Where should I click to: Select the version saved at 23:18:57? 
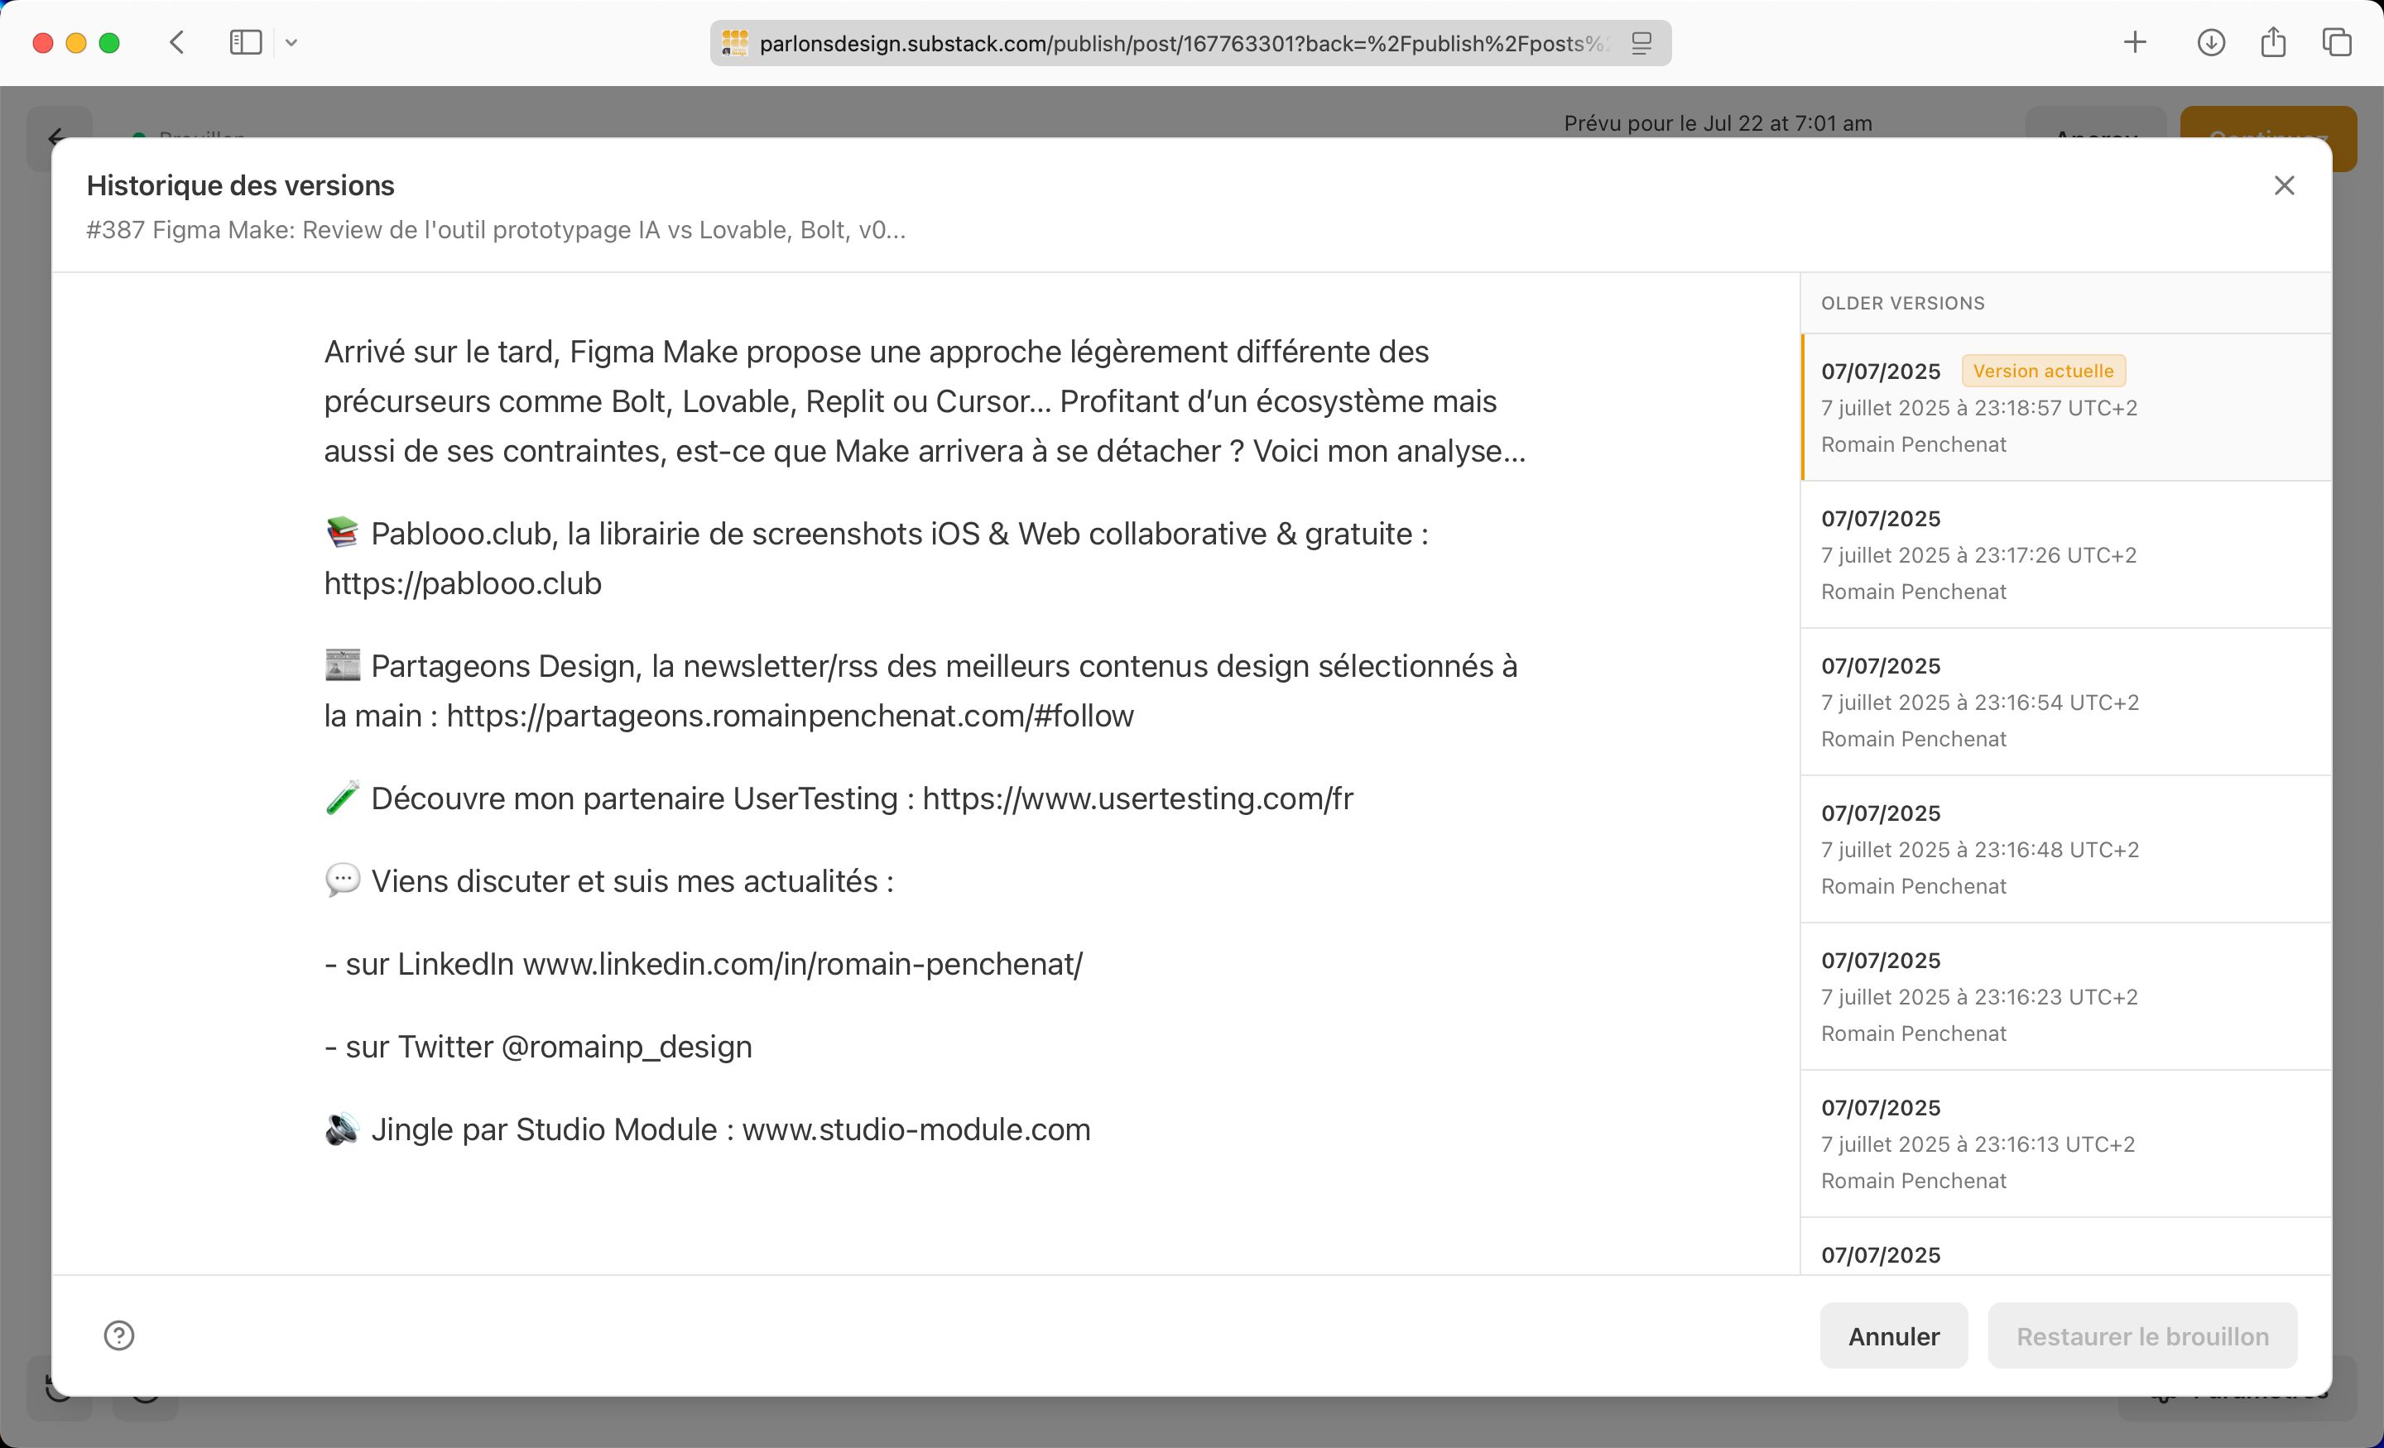coord(2065,407)
